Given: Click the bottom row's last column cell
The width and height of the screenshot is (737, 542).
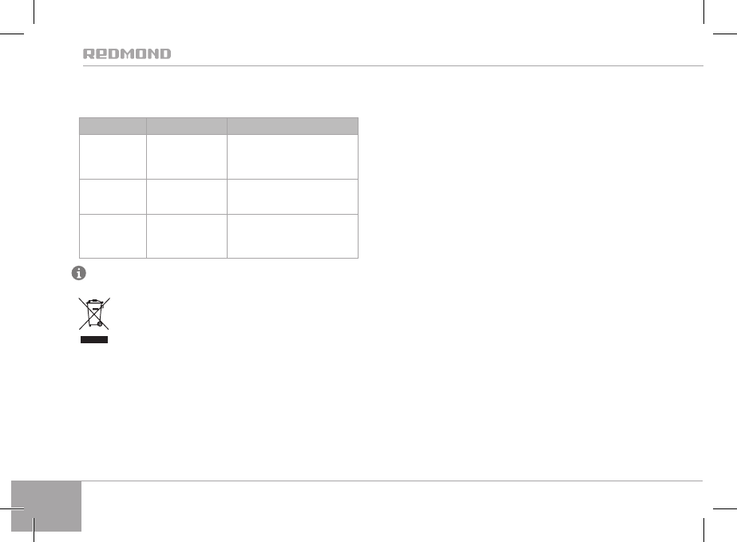Looking at the screenshot, I should [292, 235].
